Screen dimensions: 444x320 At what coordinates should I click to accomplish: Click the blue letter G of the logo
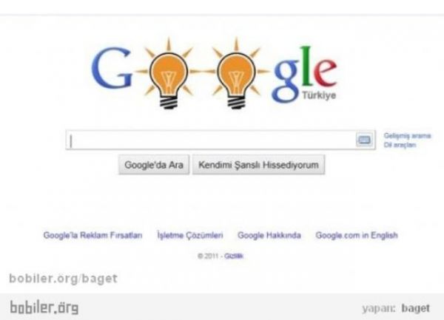point(112,67)
